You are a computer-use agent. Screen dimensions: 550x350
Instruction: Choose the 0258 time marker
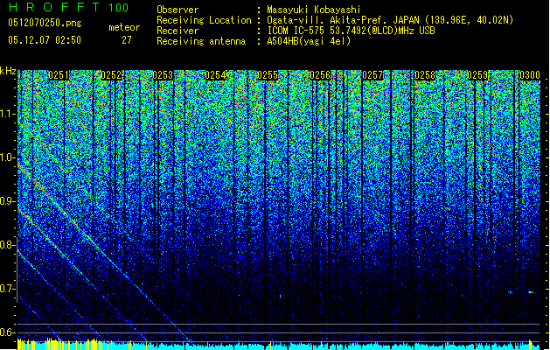click(425, 75)
